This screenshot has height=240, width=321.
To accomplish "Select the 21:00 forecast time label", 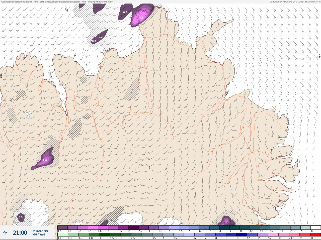I will (20, 233).
